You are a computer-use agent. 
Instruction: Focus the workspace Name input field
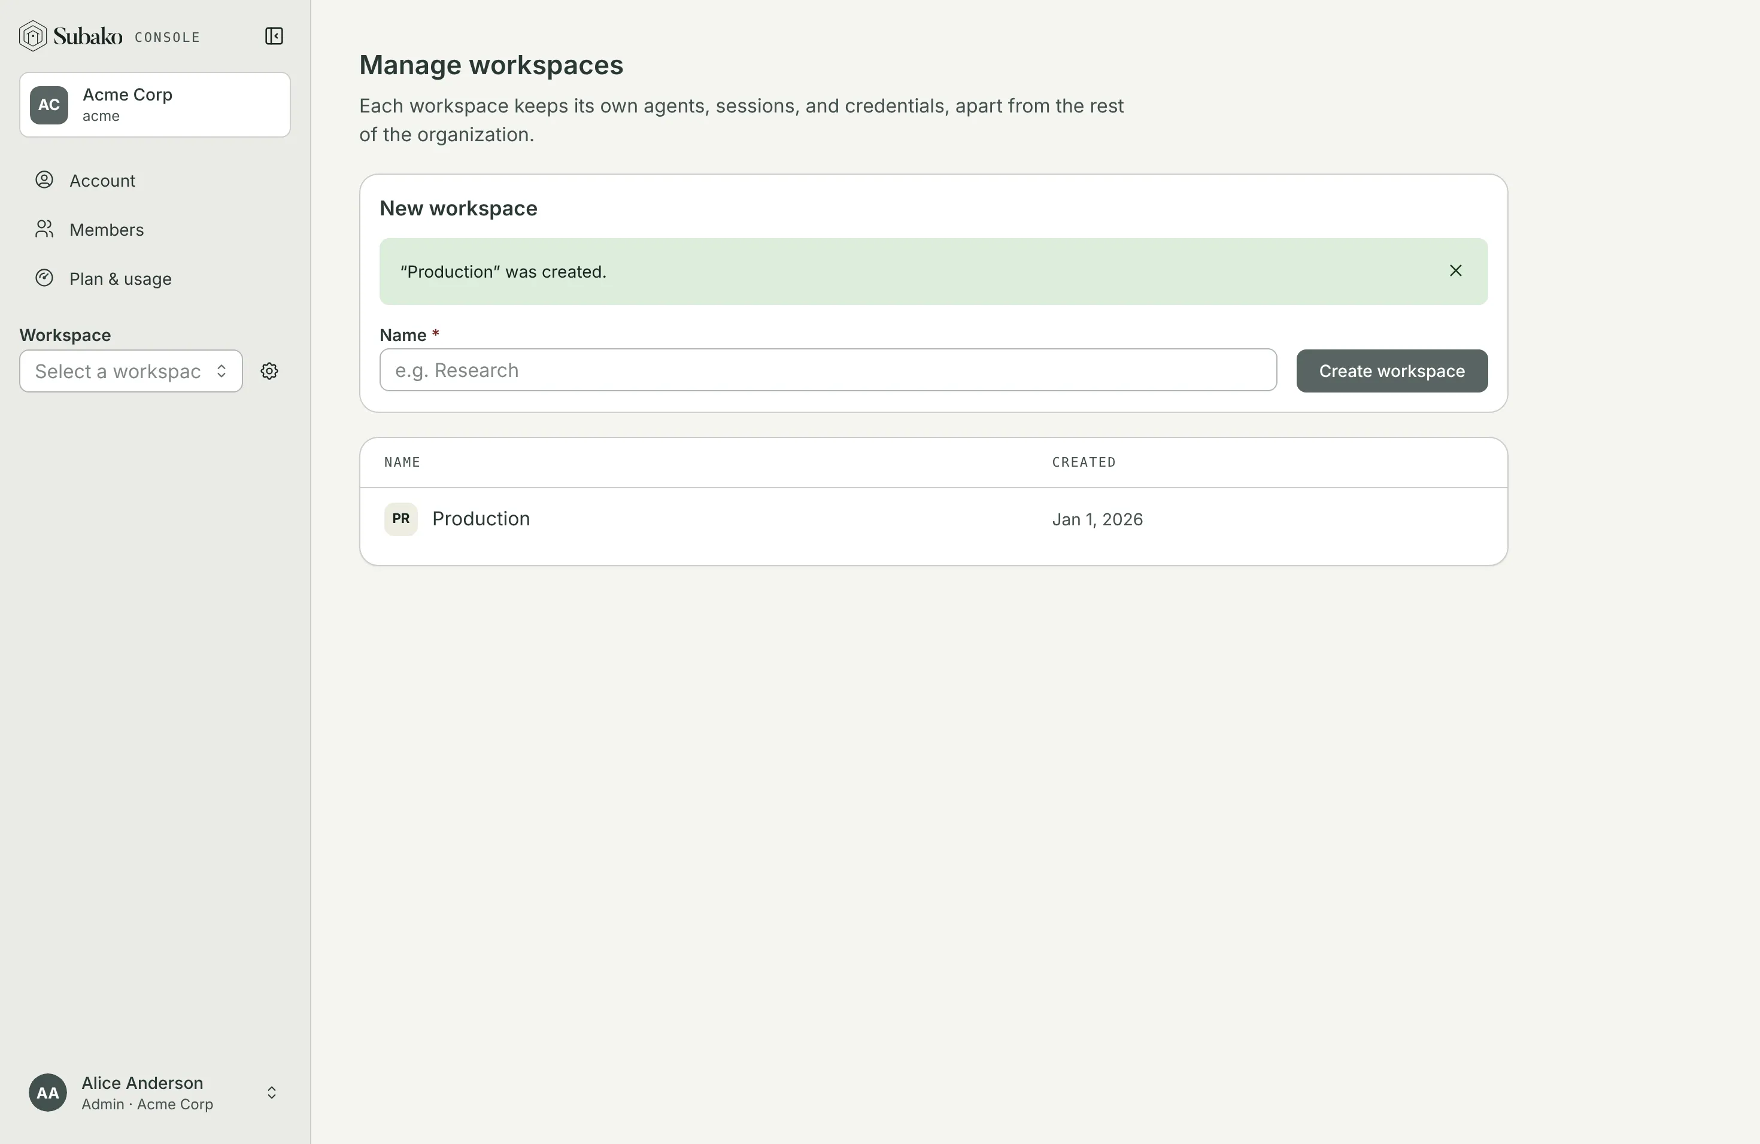coord(827,370)
